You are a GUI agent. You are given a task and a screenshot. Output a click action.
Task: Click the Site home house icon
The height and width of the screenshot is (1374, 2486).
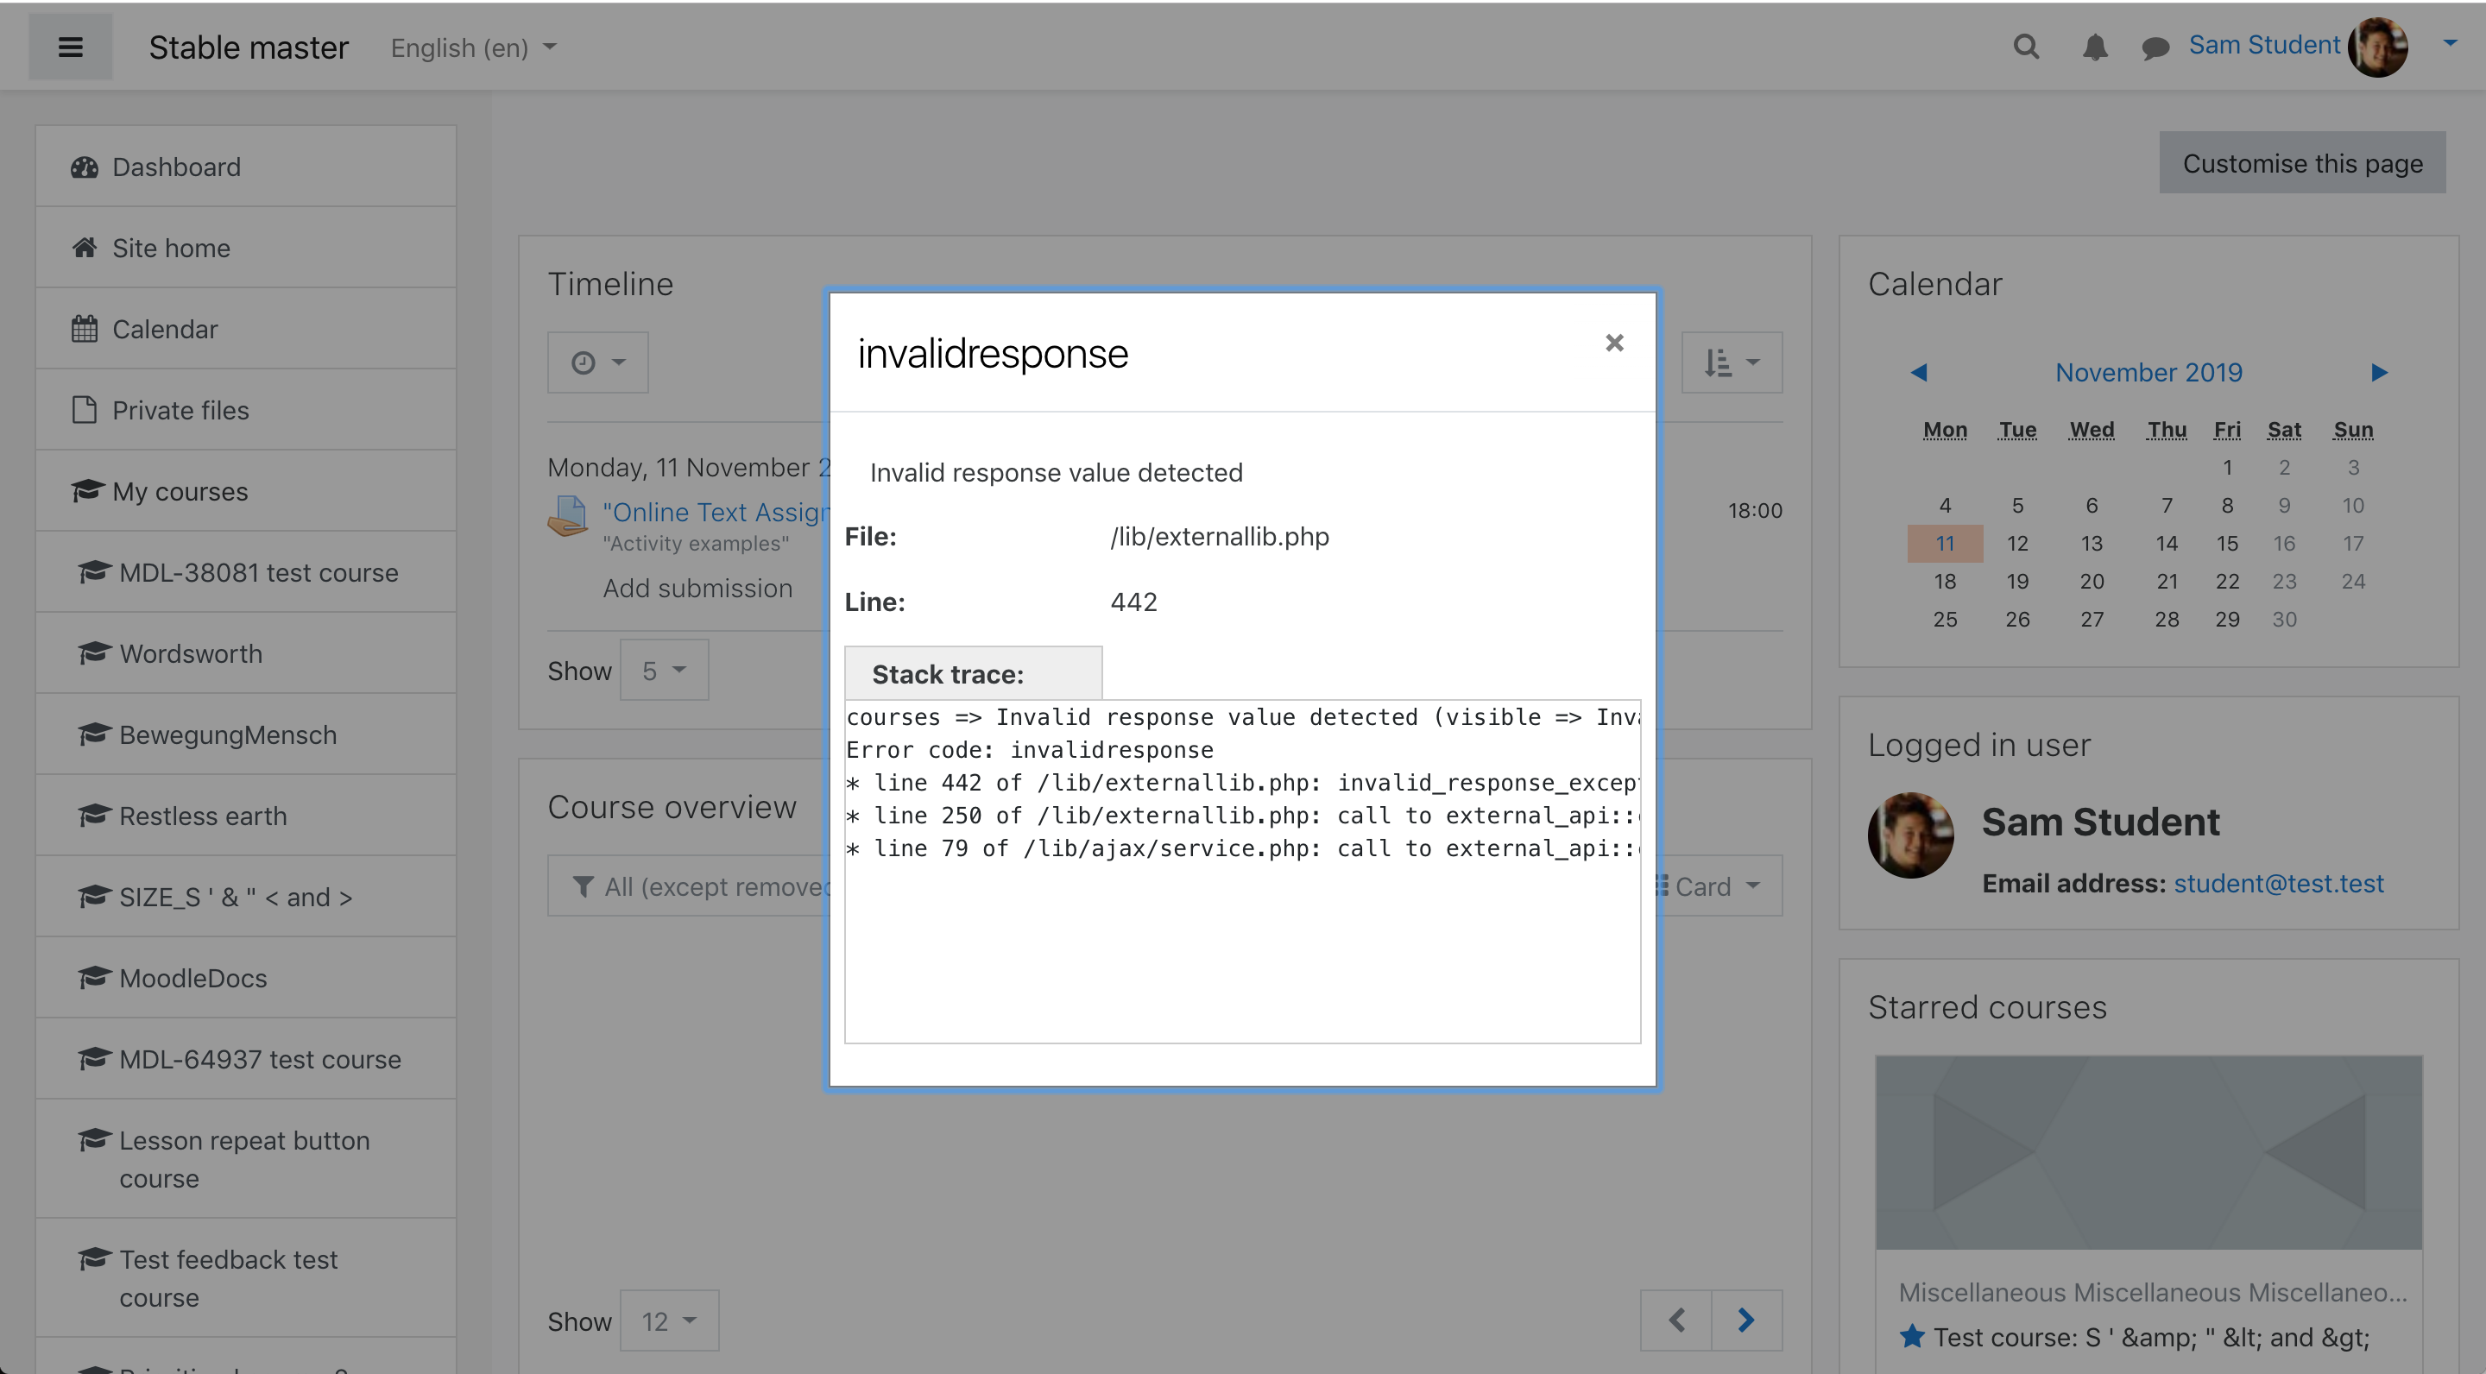(85, 247)
